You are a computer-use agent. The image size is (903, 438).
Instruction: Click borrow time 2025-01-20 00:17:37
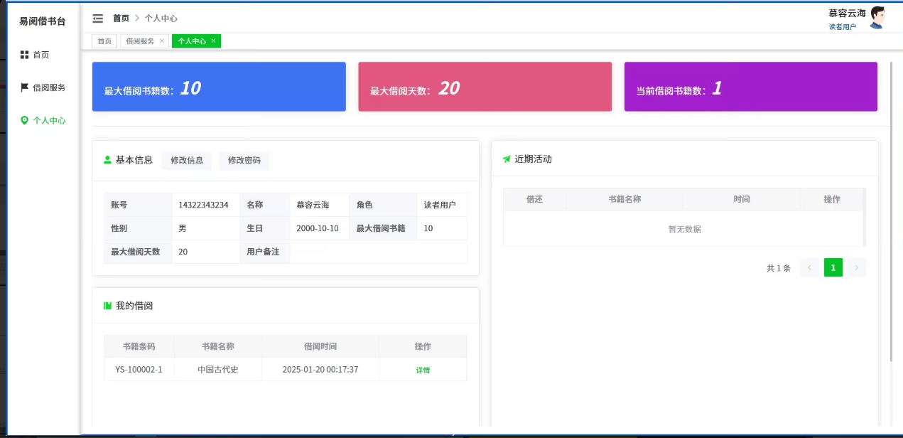pyautogui.click(x=320, y=369)
